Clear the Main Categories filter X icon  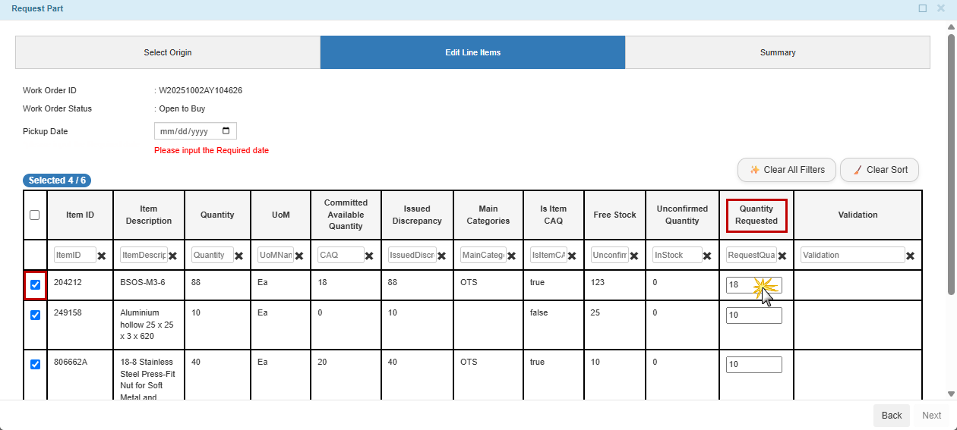tap(512, 256)
